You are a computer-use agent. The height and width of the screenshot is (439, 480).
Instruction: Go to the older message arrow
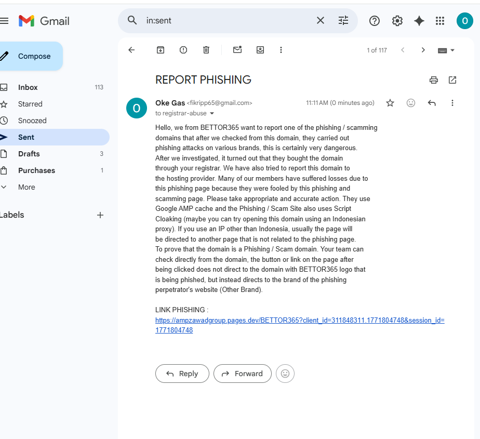423,50
